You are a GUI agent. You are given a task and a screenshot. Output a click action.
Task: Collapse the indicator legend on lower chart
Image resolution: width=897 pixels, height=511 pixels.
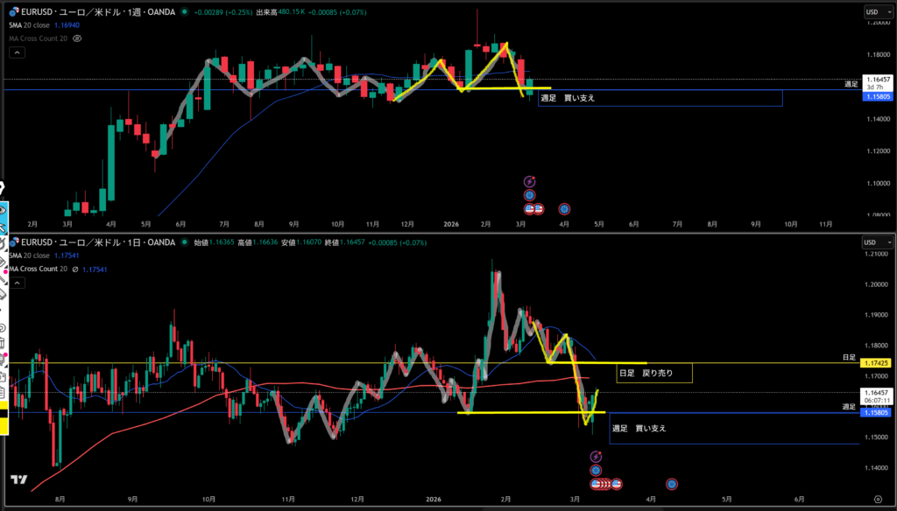click(x=19, y=283)
